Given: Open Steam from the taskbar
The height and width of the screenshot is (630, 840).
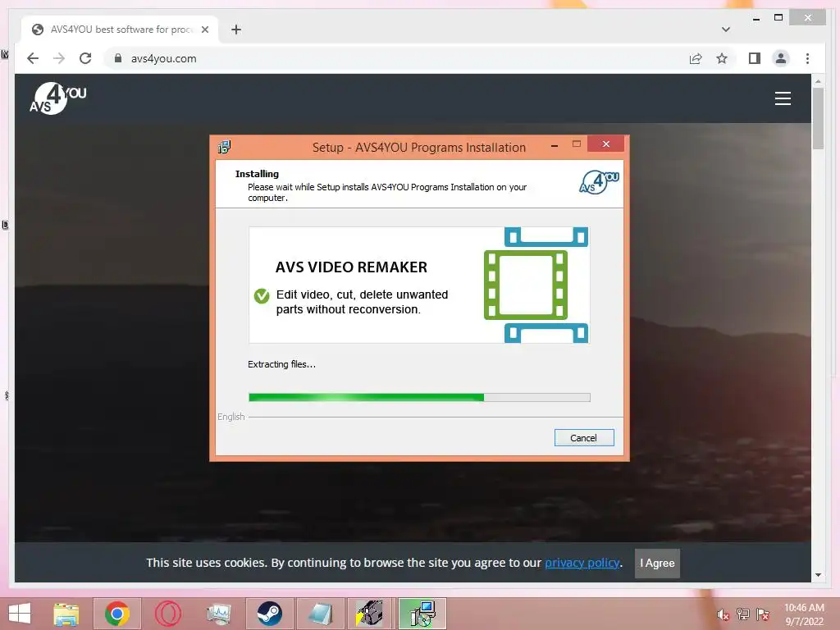Looking at the screenshot, I should click(269, 614).
